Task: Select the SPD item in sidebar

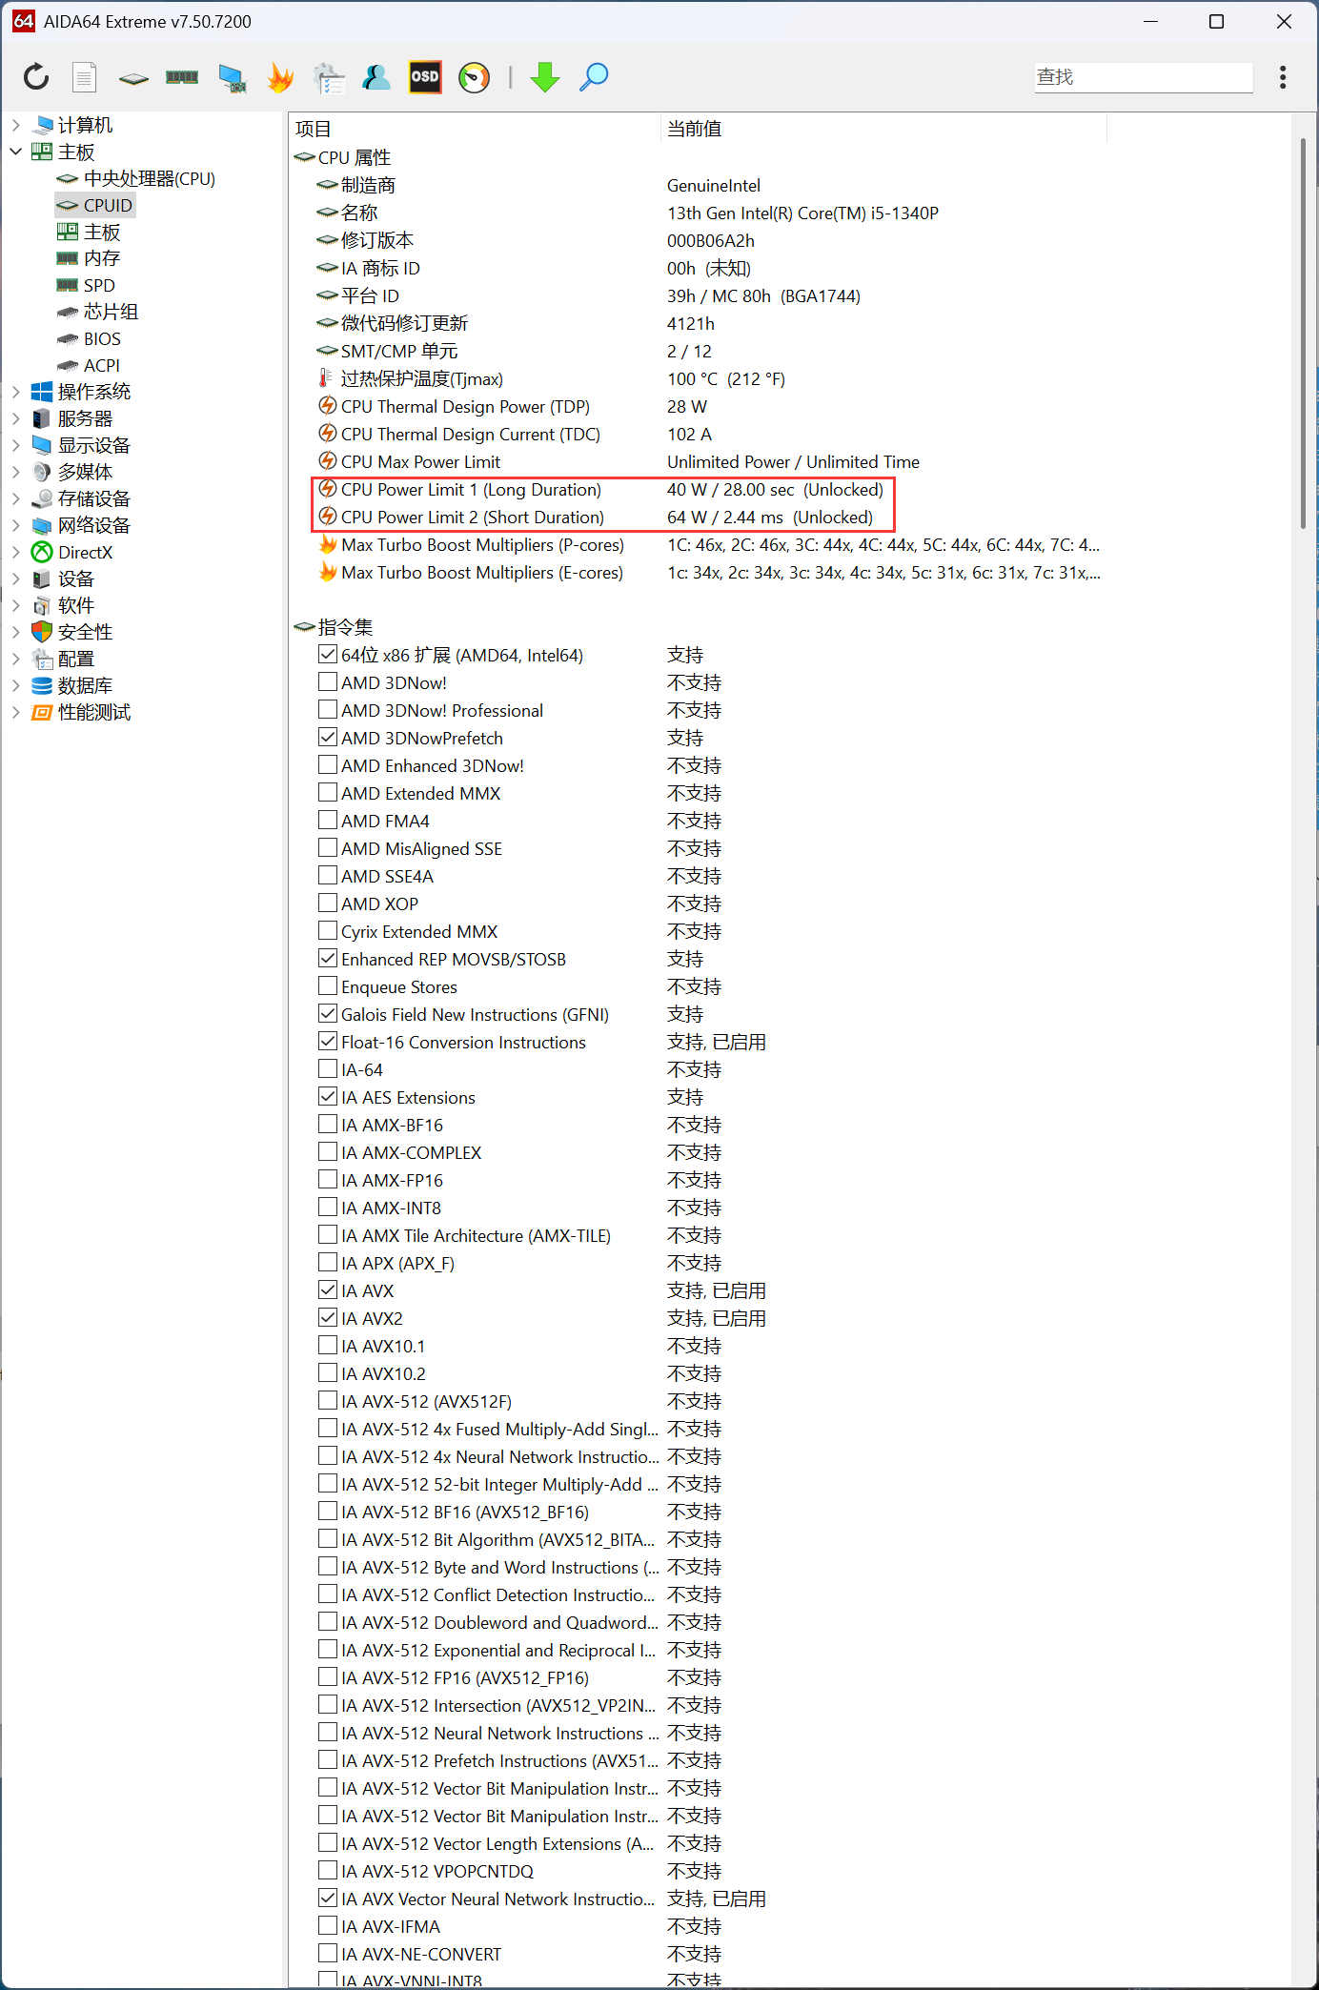Action: tap(99, 286)
